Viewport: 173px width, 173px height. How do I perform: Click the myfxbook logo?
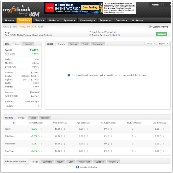coord(17,9)
